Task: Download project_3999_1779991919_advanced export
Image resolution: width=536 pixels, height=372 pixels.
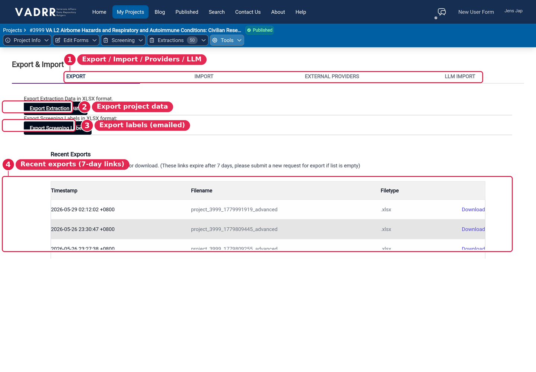Action: tap(473, 209)
